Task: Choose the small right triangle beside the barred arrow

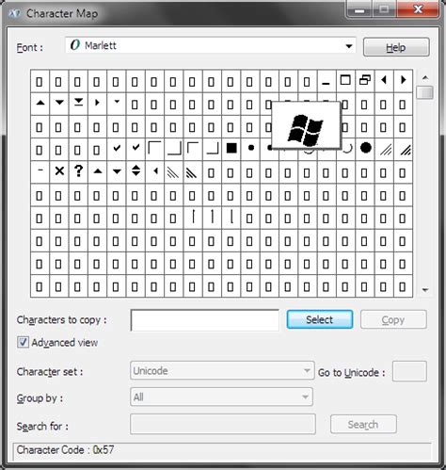Action: pyautogui.click(x=97, y=104)
